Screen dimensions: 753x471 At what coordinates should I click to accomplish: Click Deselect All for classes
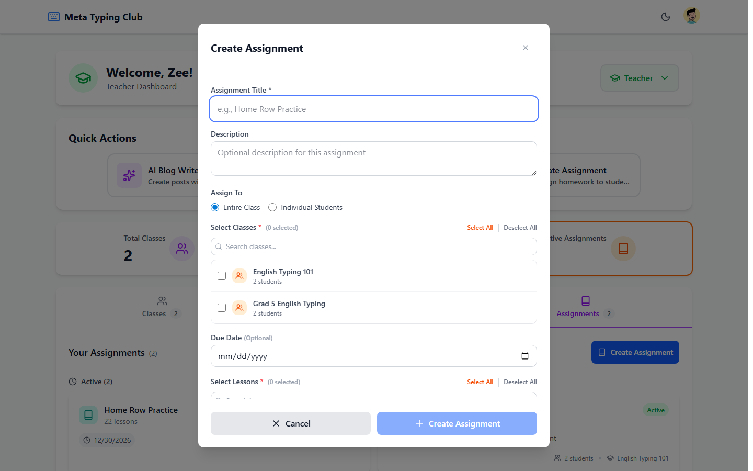[520, 228]
